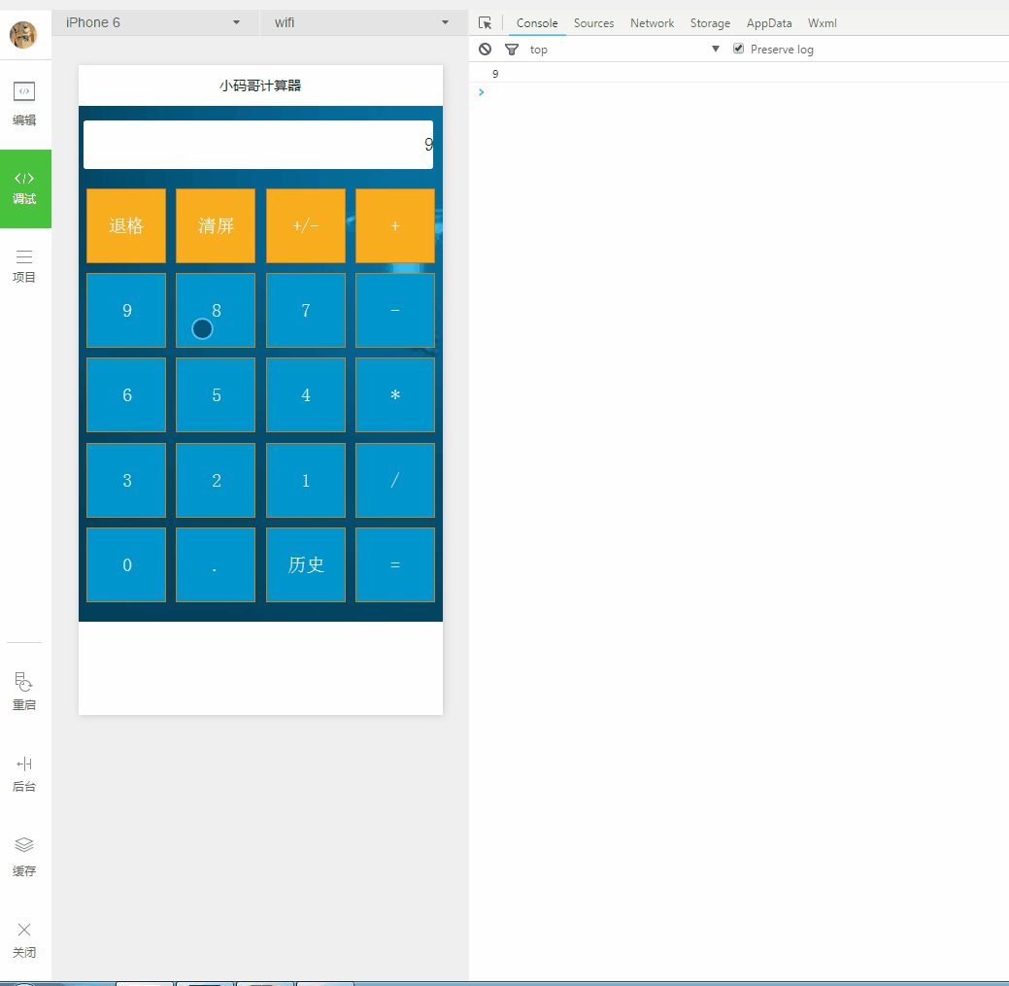Tap the calculator digit 8 key
The image size is (1009, 986).
[x=216, y=310]
